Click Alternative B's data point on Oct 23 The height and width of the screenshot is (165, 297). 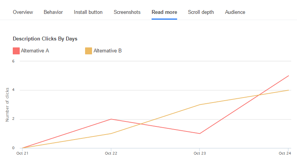click(200, 104)
